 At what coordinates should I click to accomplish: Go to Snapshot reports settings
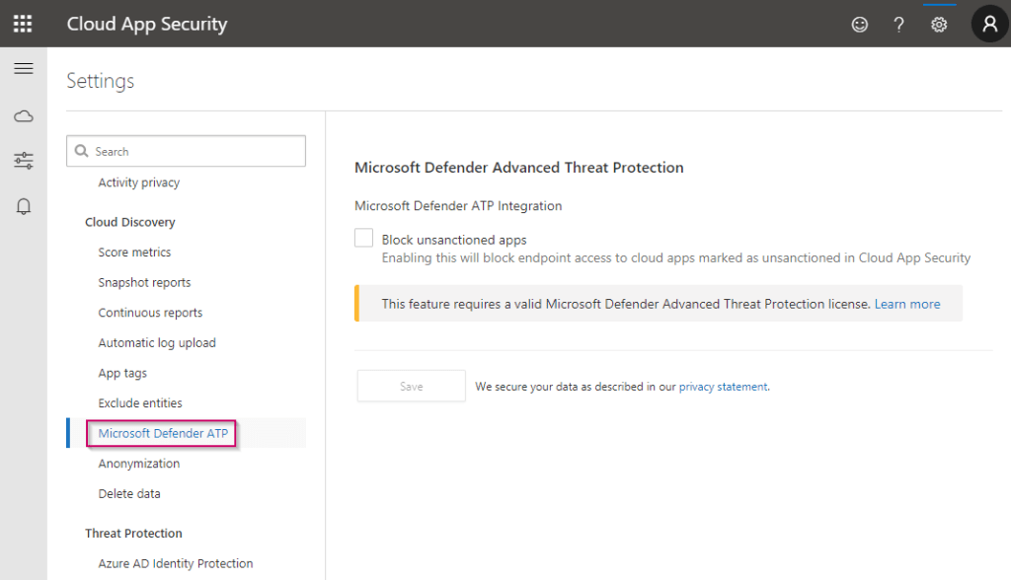click(x=144, y=282)
